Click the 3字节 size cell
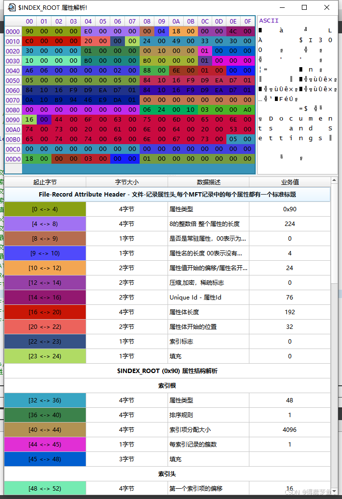342x499 pixels. coord(126,459)
